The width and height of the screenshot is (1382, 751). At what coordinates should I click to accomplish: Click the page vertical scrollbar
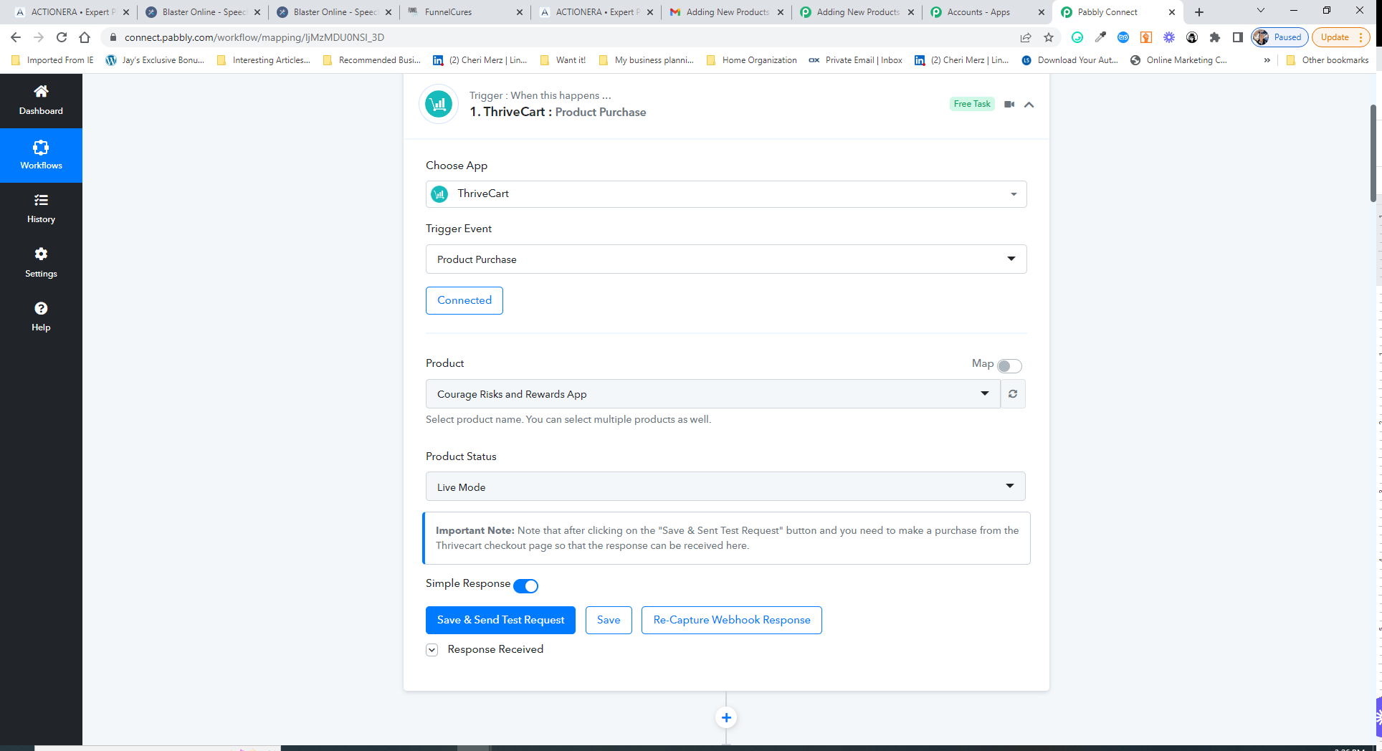(1373, 154)
